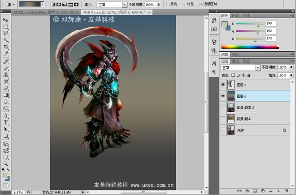Viewport: 296px width, 195px height.
Task: Select the Magic Wand tool
Action: (5, 40)
